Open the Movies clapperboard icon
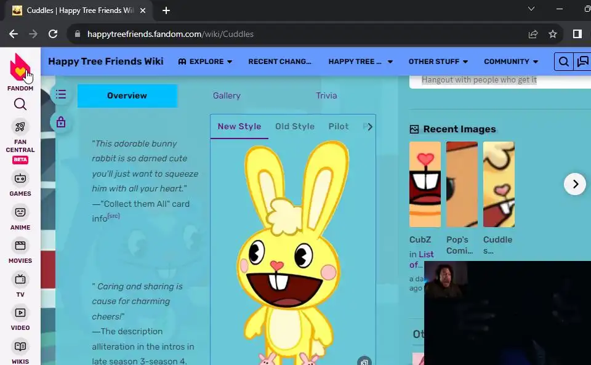 click(x=20, y=246)
